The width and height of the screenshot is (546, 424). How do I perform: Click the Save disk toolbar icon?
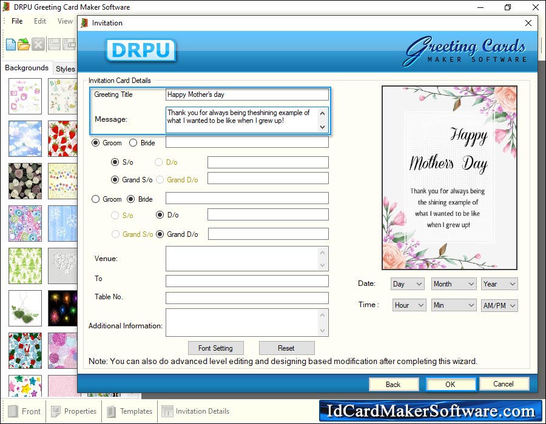point(54,44)
